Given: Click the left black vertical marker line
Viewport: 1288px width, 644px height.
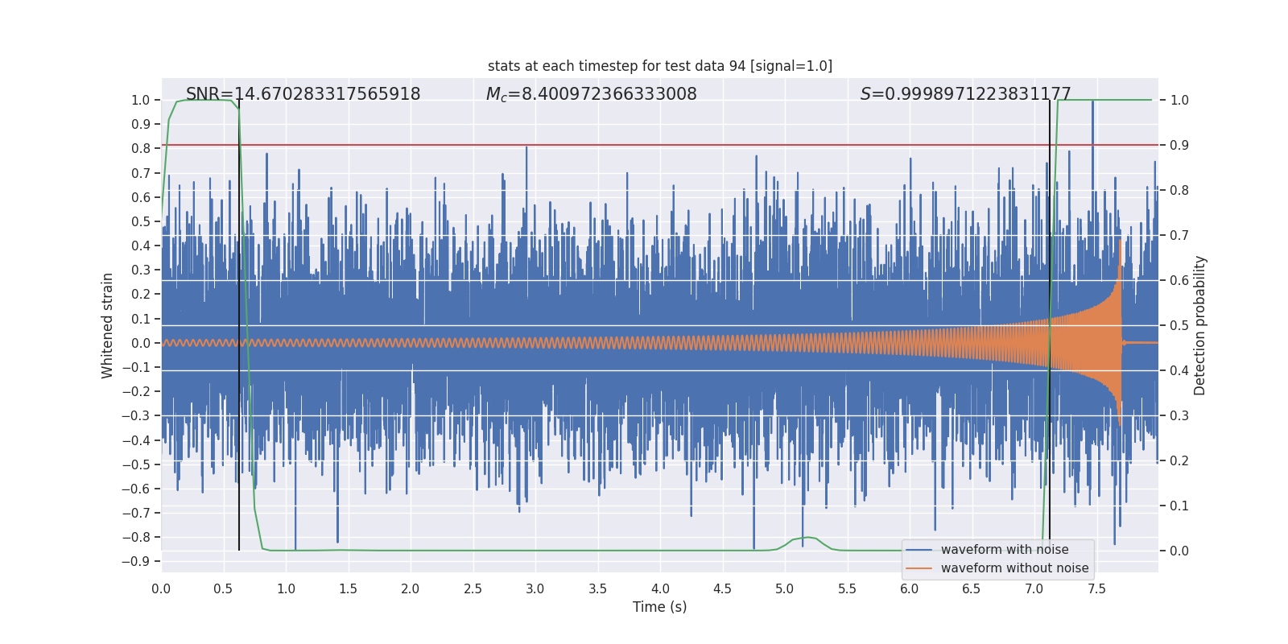Looking at the screenshot, I should 239,322.
